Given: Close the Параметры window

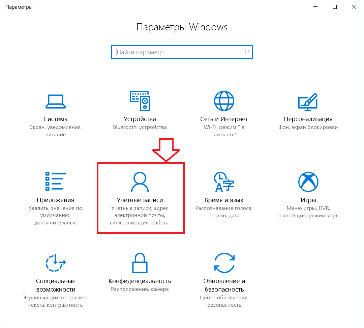Looking at the screenshot, I should coord(354,7).
